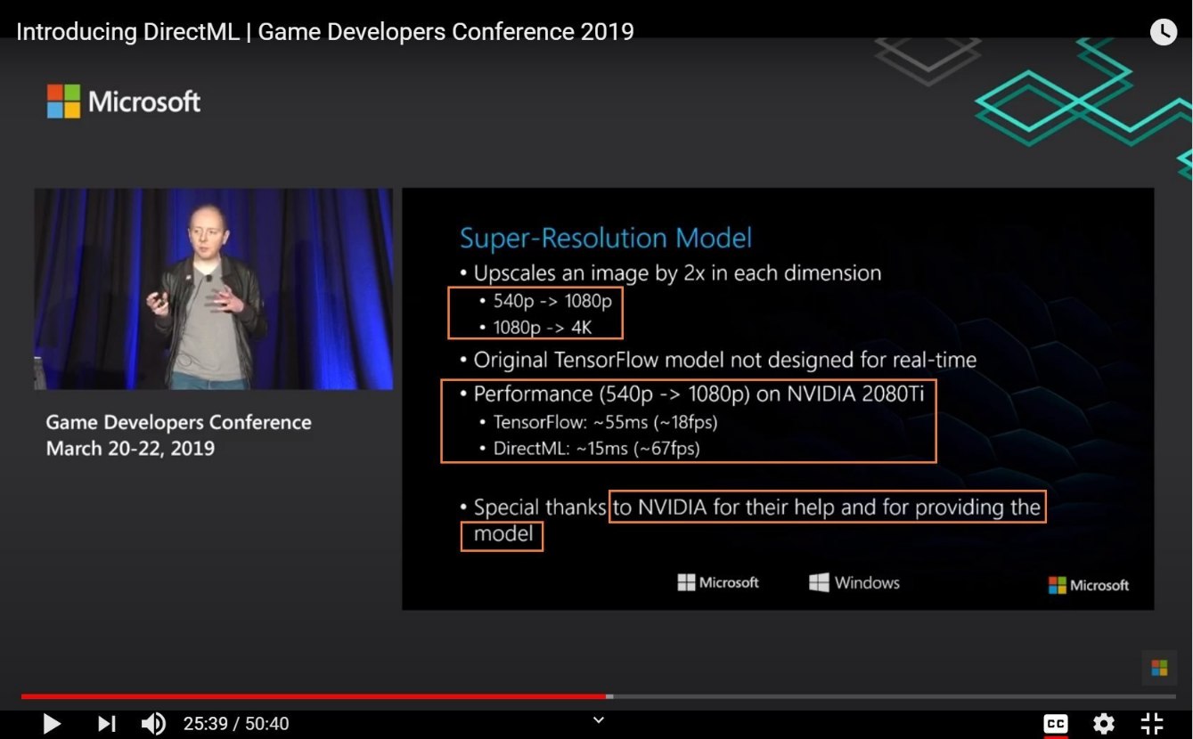Click the Super-Resolution Model slide heading
This screenshot has width=1193, height=739.
pos(606,238)
